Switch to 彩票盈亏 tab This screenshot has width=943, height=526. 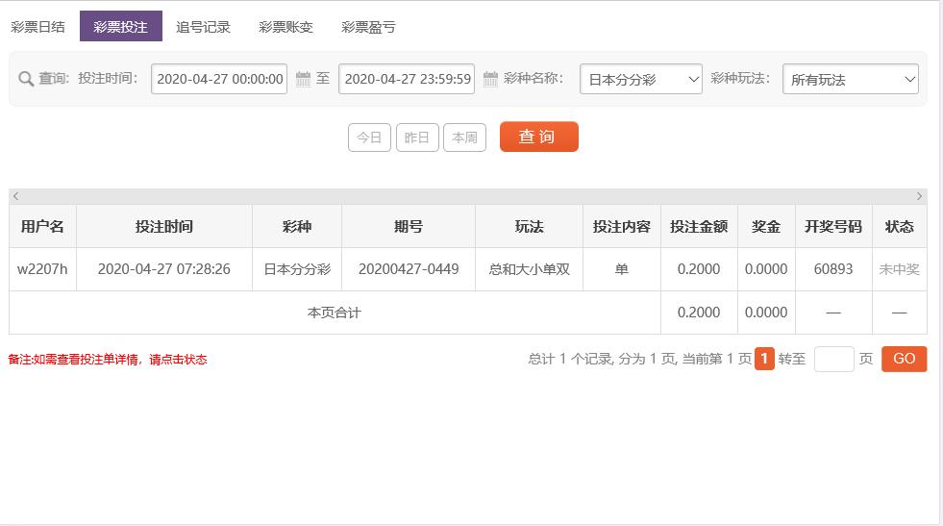[369, 27]
